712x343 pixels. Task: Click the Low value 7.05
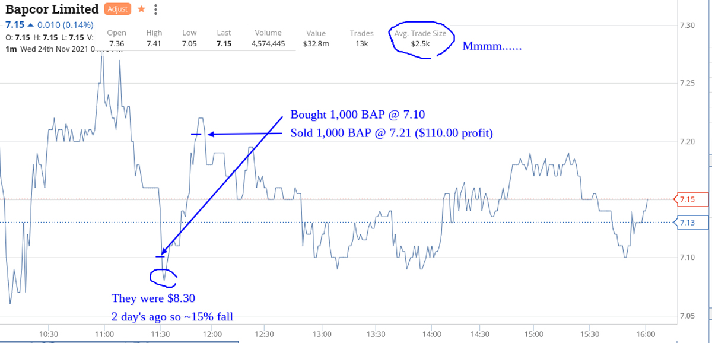[x=189, y=43]
